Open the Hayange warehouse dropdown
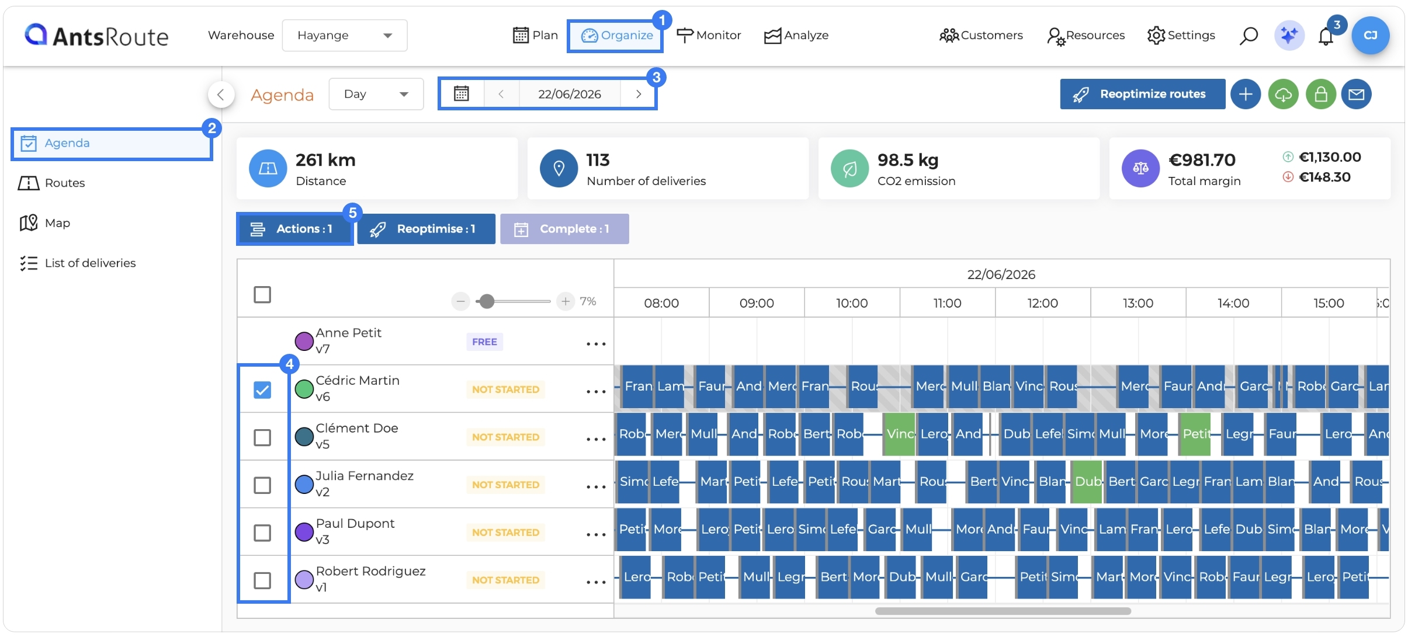1408x637 pixels. pyautogui.click(x=345, y=36)
